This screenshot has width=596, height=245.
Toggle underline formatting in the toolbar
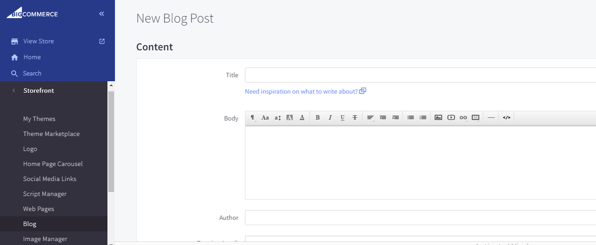click(x=342, y=117)
